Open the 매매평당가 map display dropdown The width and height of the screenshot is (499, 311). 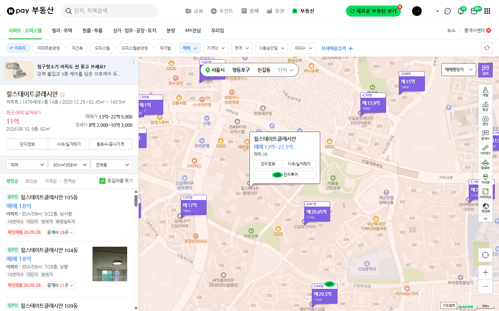click(459, 69)
